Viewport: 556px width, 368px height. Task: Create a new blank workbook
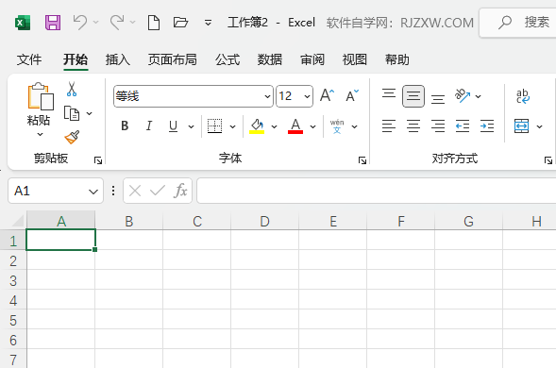point(154,23)
